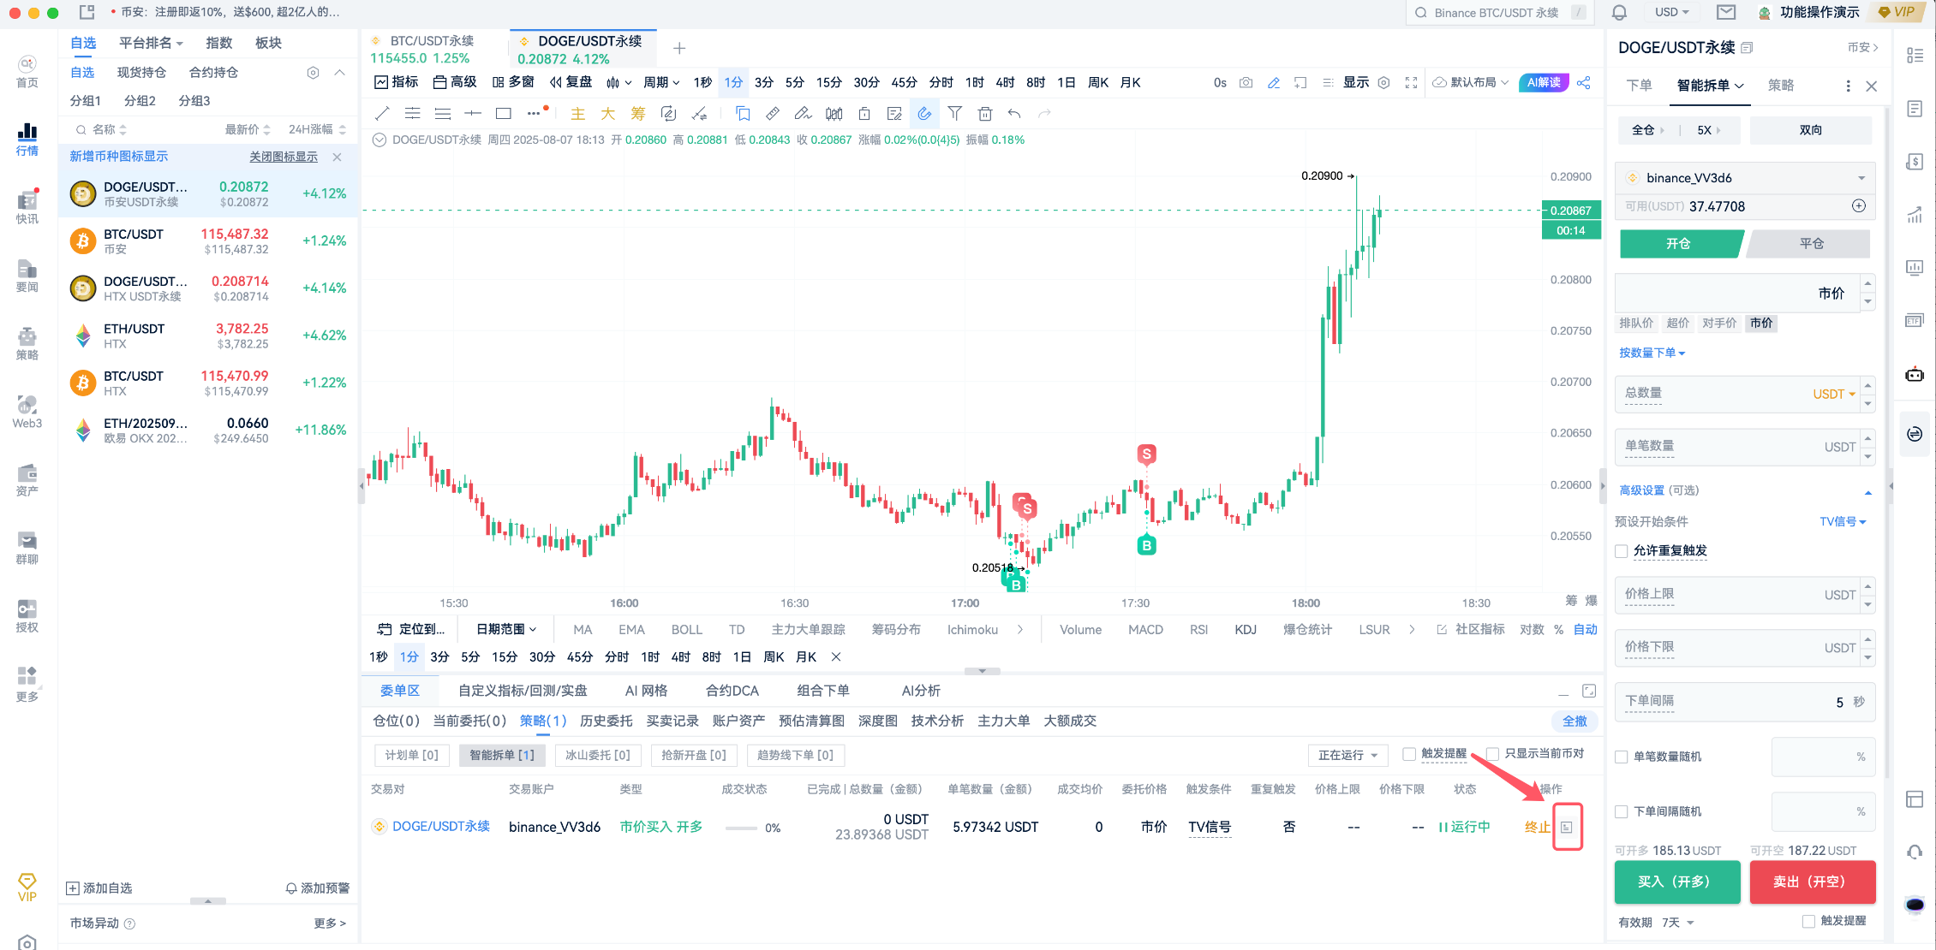Click the robot icon in right sidebar
Screen dimensions: 1936x950
(x=1915, y=375)
